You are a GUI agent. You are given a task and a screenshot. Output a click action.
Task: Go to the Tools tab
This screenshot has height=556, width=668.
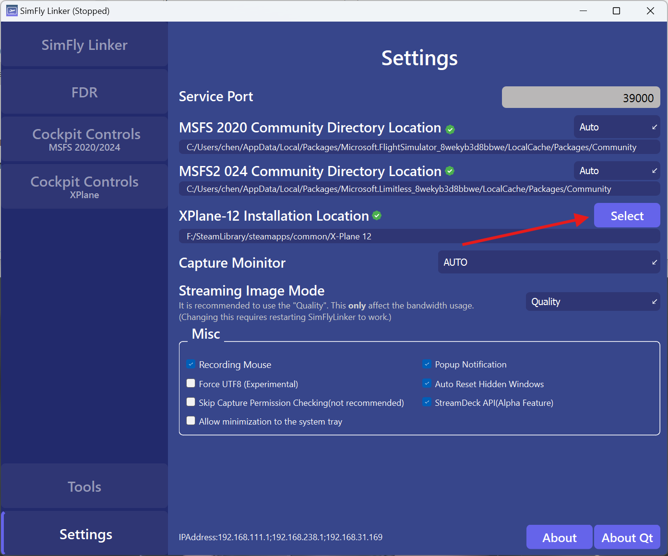click(84, 486)
